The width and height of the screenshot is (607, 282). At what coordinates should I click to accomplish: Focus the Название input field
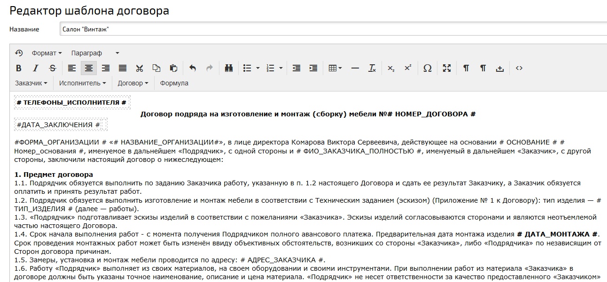point(333,29)
